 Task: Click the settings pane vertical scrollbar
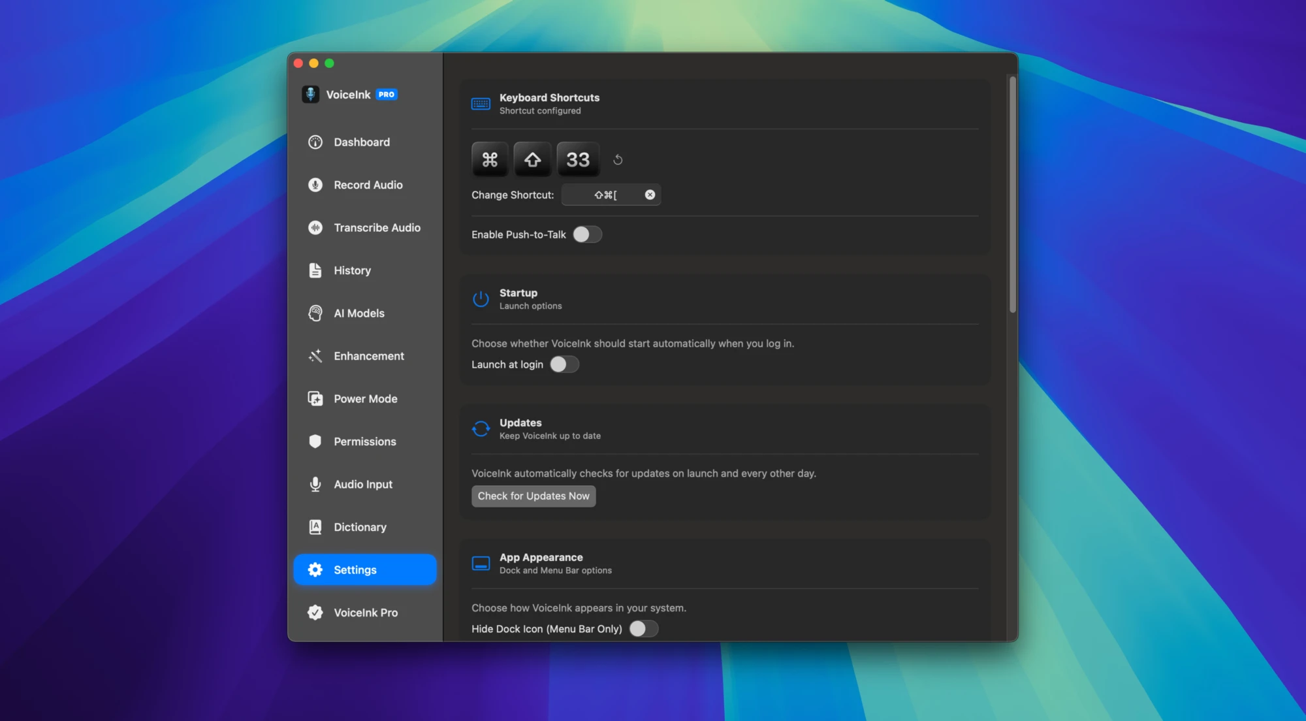[x=1012, y=195]
